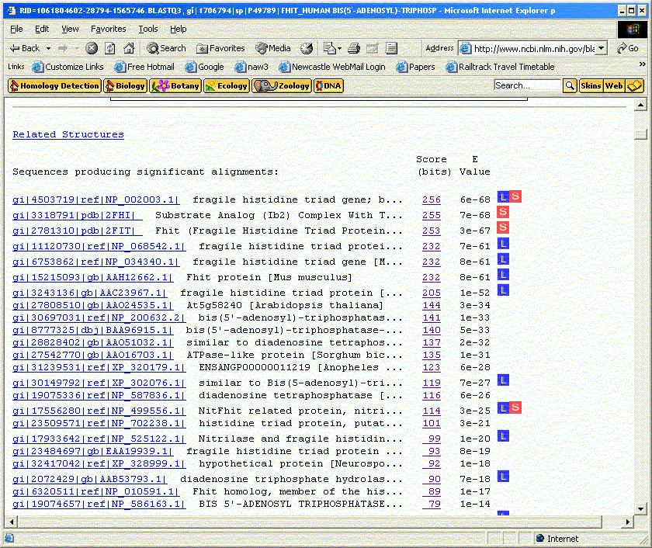Open the Favorites menu
Image resolution: width=652 pixels, height=548 pixels.
(108, 29)
